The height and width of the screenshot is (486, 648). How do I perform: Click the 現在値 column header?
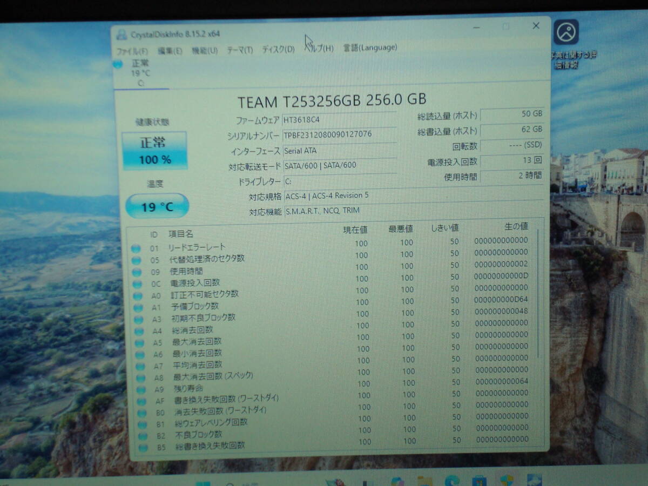click(x=355, y=231)
